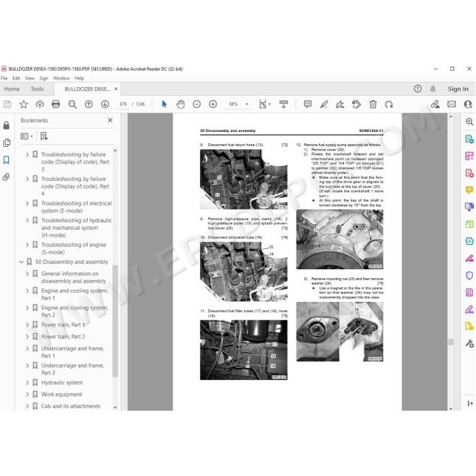Close the Bookmarks panel
The width and height of the screenshot is (476, 476).
pyautogui.click(x=110, y=120)
